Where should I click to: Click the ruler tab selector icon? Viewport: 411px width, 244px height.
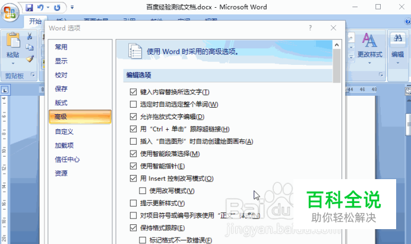pos(5,90)
